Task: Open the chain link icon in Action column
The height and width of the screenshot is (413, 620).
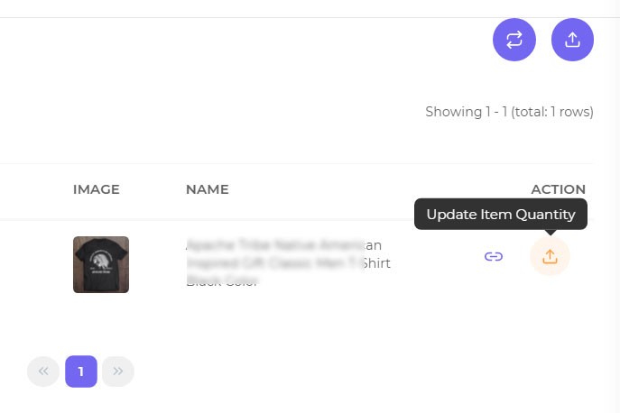Action: [x=494, y=256]
